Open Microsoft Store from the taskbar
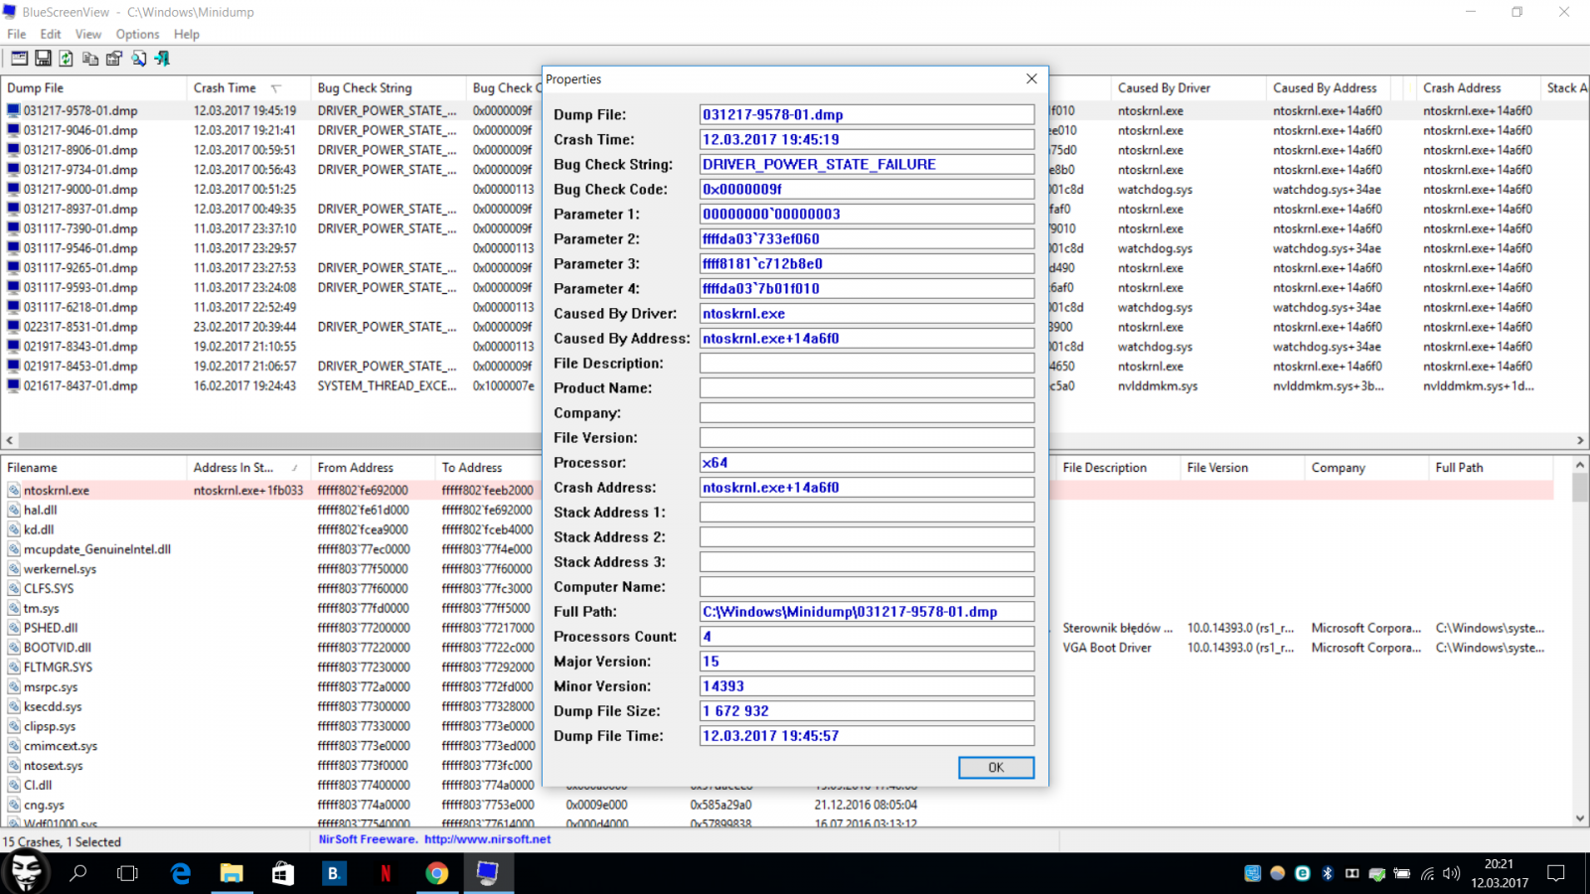This screenshot has height=894, width=1590. 283,873
